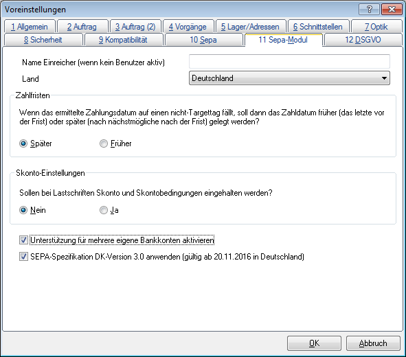Open the 5 Lager/Adressen tab
Screen dimensions: 406x357
click(250, 27)
